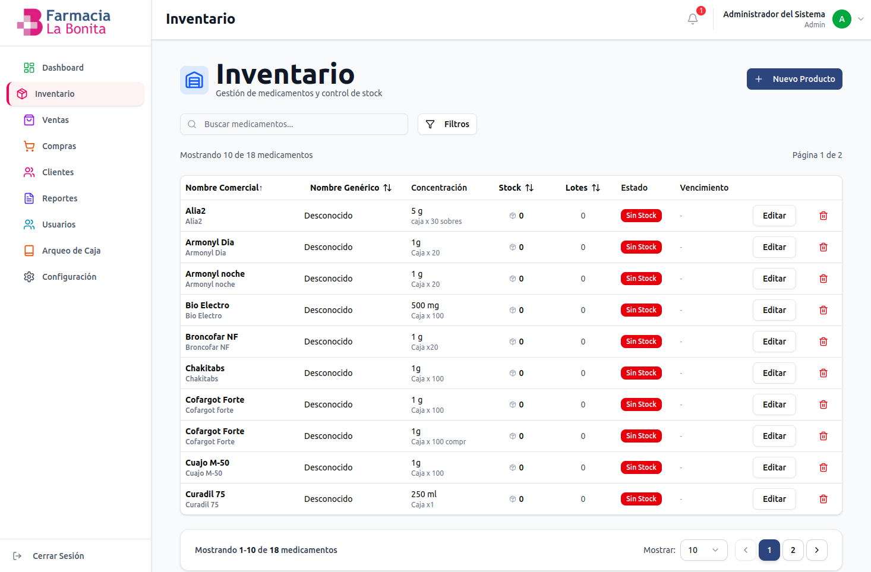
Task: Go to Arqueo de Caja section
Action: [x=71, y=251]
